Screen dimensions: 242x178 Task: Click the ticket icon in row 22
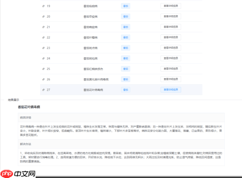click(x=43, y=37)
